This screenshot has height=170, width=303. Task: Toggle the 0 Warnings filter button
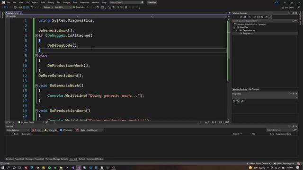(x=51, y=130)
